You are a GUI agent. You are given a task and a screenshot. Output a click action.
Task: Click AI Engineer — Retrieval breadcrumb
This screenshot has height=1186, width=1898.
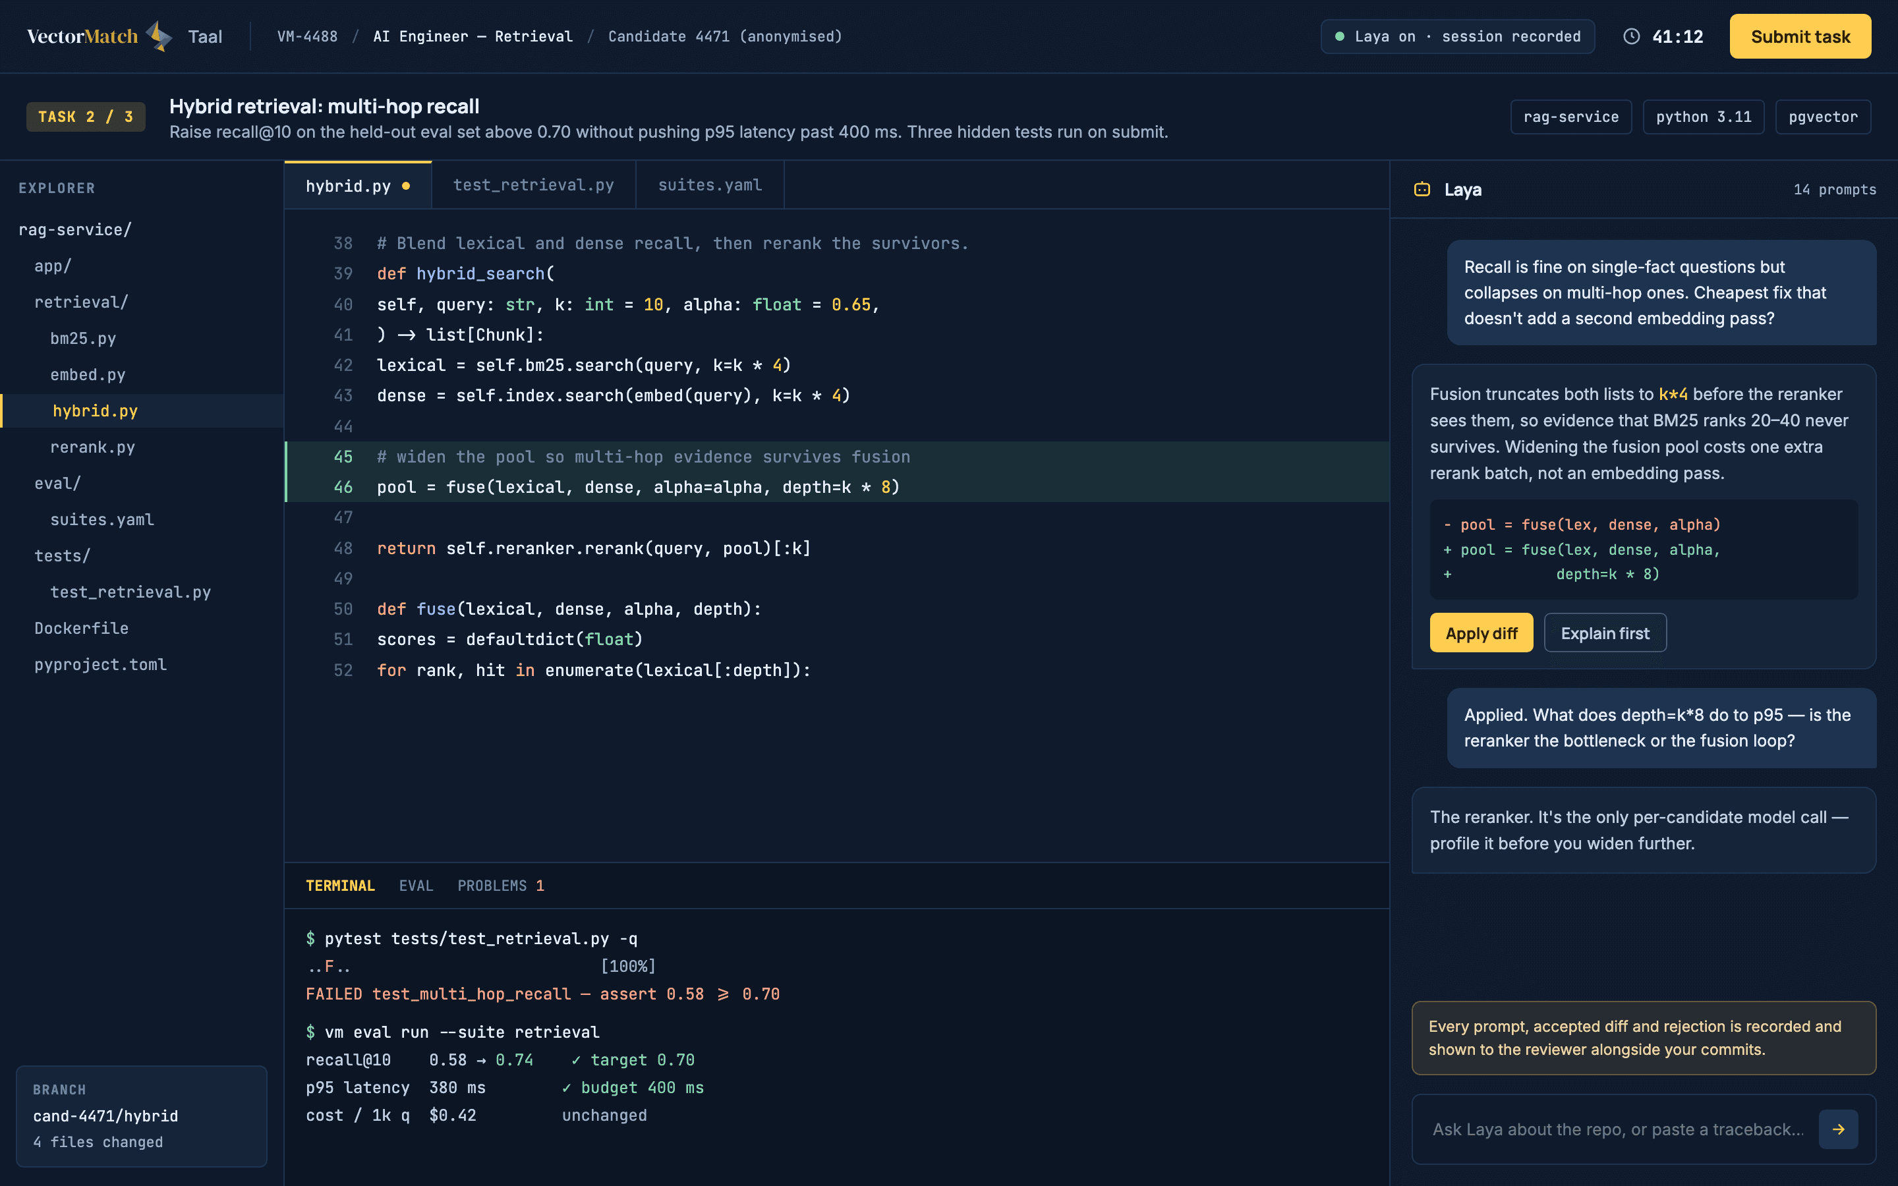473,36
